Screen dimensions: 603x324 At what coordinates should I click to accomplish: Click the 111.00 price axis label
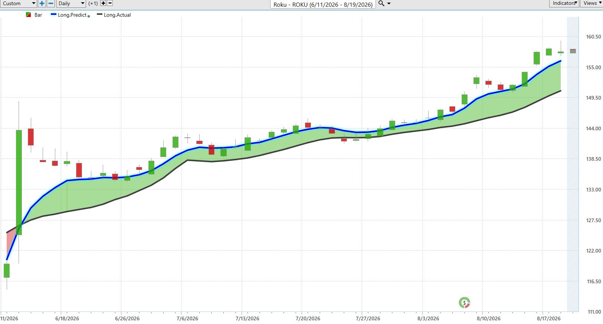[x=594, y=312]
